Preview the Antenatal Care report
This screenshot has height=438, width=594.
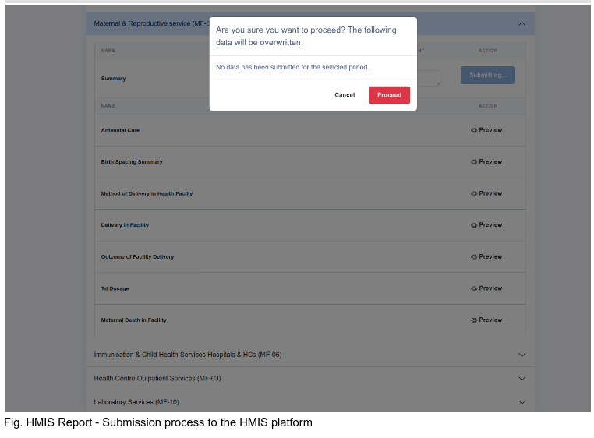486,130
